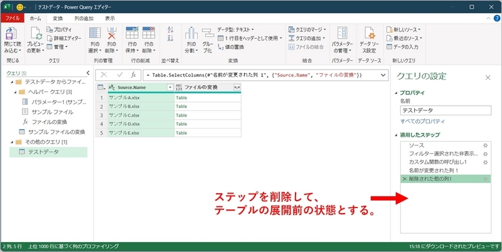
Task: Select the 名前が変更された列 1 step
Action: click(x=446, y=171)
